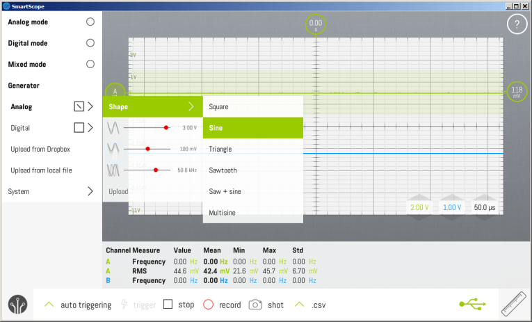Open the help question mark icon
532x322 pixels.
pos(517,24)
